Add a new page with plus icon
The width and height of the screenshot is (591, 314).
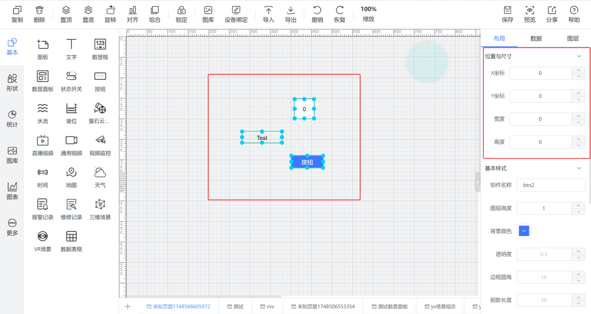(128, 306)
